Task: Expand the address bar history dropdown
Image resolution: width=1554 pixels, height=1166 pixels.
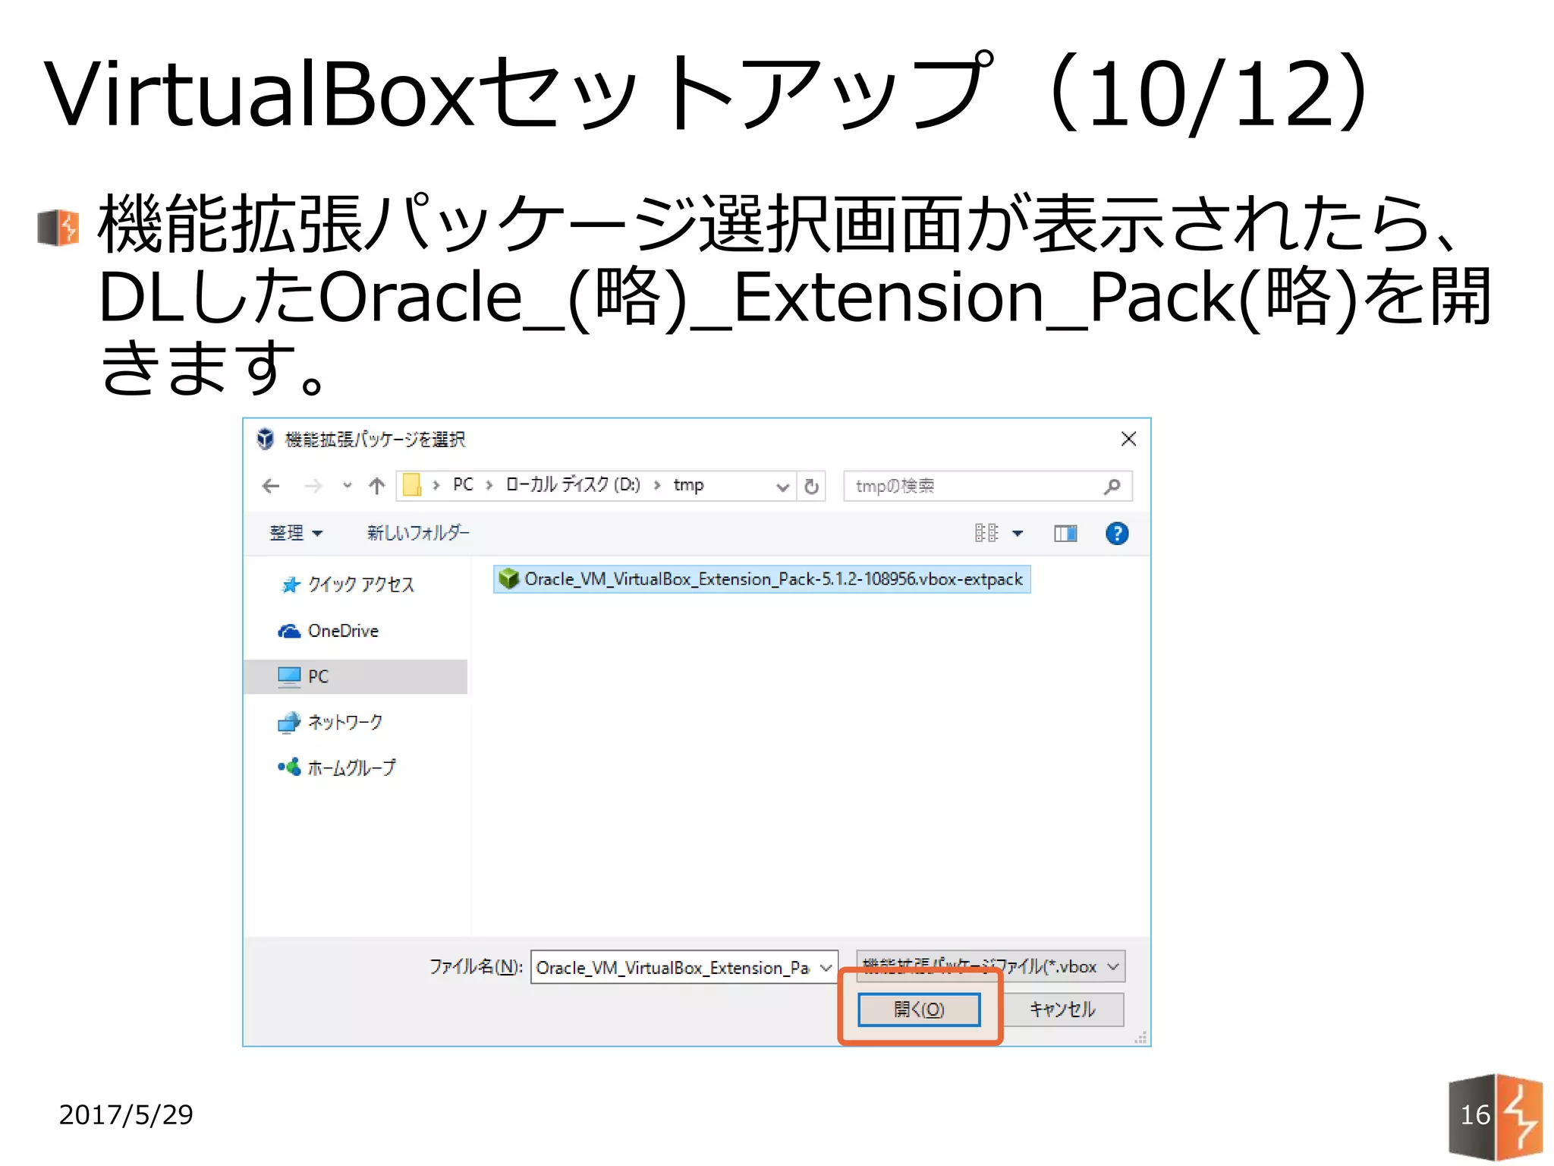Action: (x=782, y=487)
